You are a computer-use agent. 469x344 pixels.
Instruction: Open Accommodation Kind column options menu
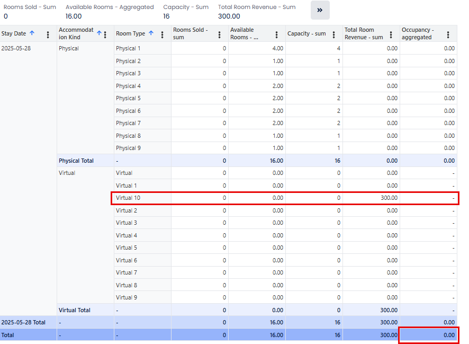pos(105,34)
